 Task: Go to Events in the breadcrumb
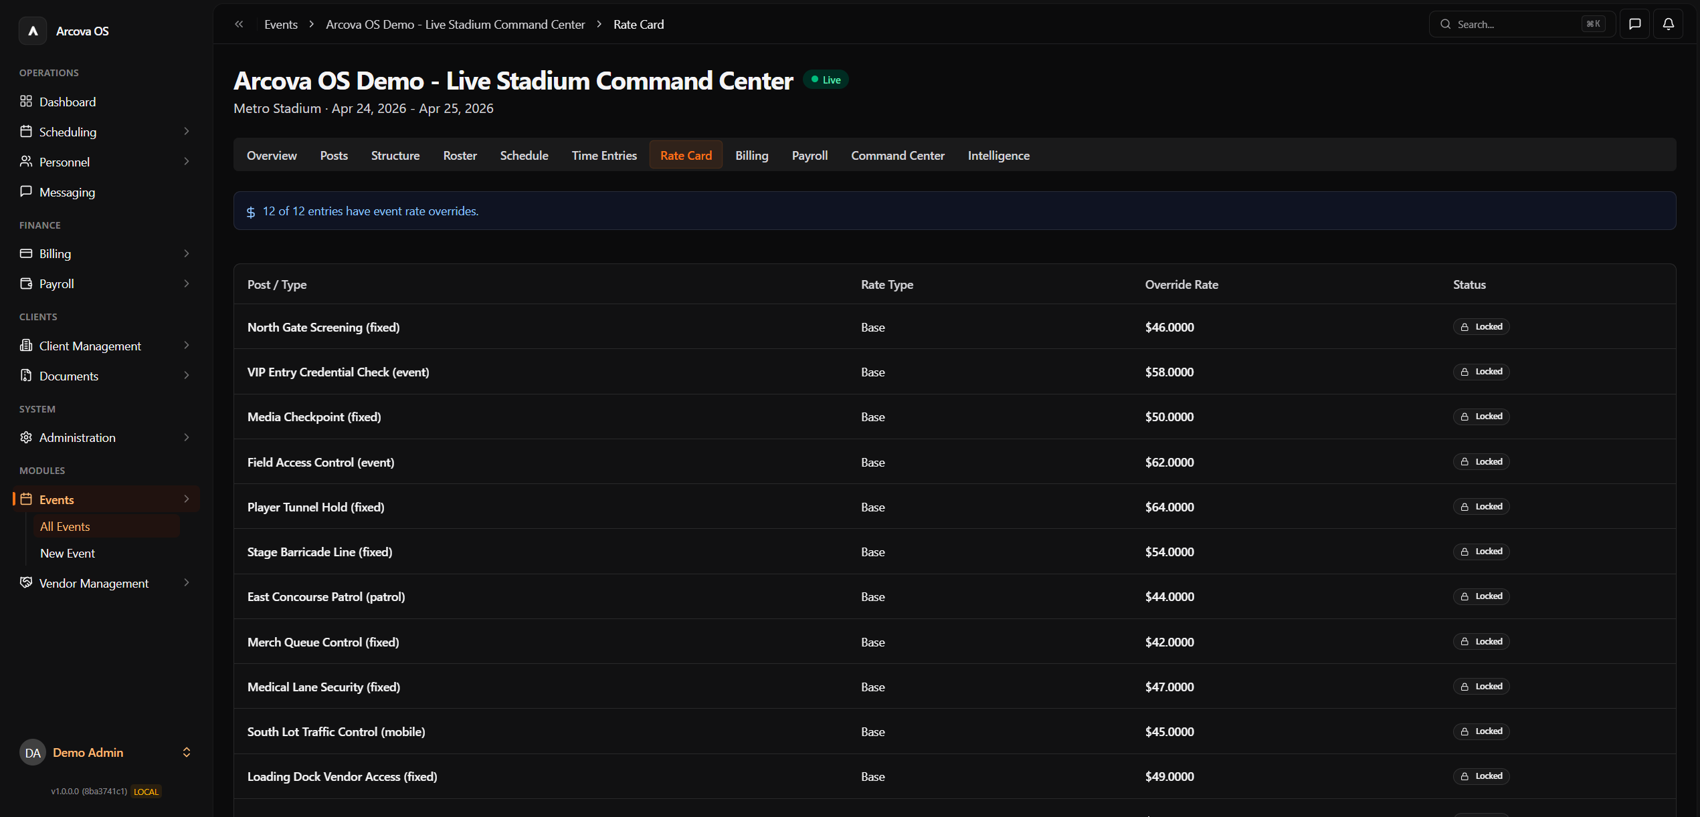tap(281, 24)
